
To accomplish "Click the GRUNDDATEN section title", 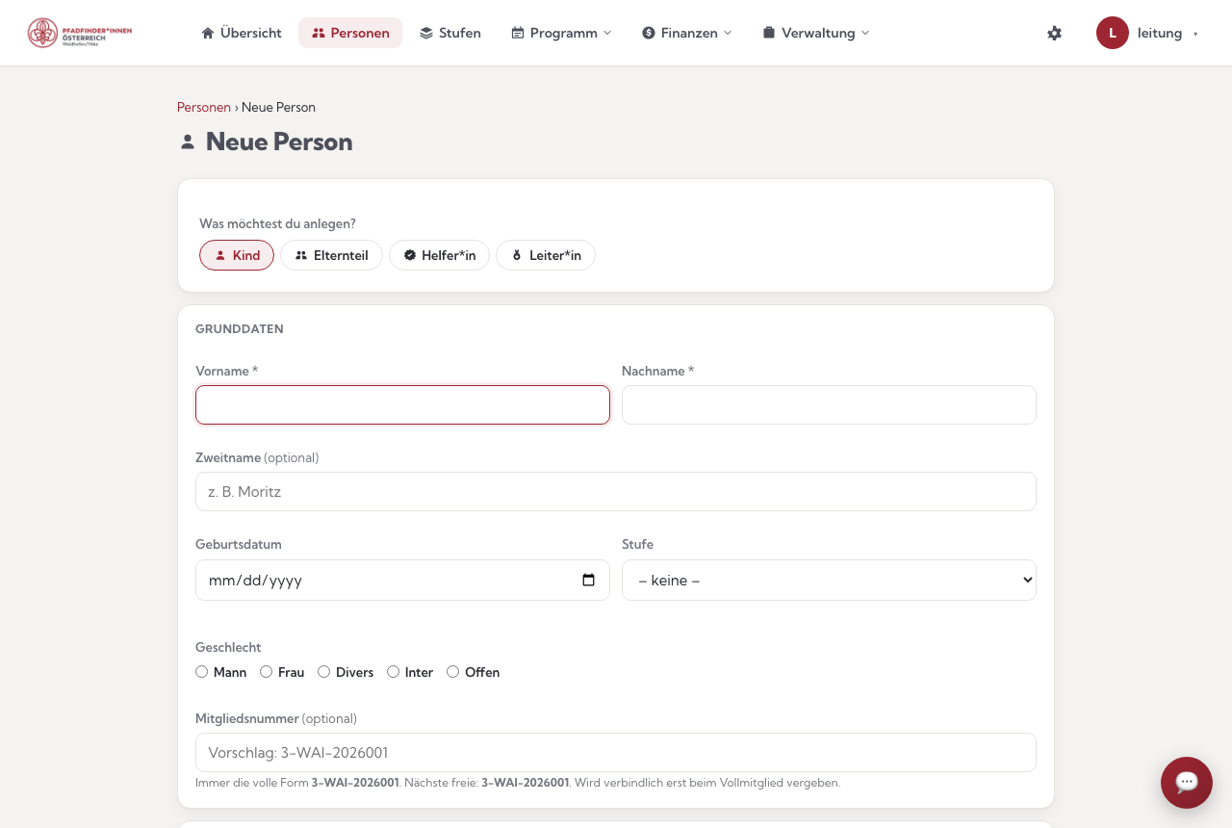I will click(240, 328).
